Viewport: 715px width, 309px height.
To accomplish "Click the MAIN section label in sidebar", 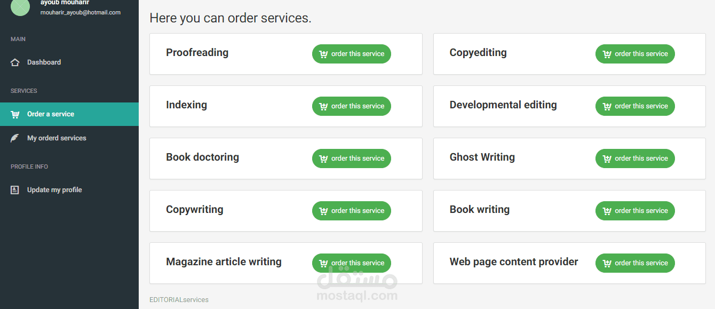I will (x=18, y=39).
